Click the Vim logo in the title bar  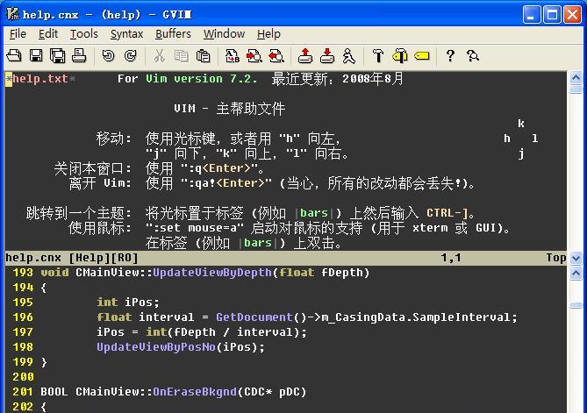13,14
